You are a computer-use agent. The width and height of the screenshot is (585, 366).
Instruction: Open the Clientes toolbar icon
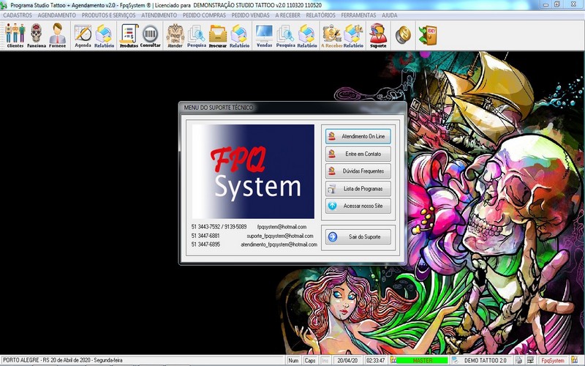point(15,34)
